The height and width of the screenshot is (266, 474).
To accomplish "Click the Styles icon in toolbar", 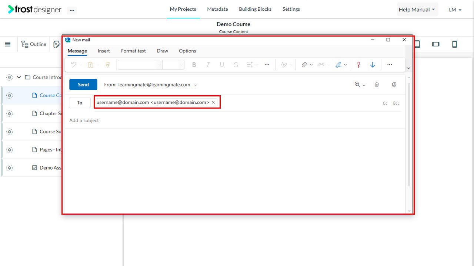I will click(284, 65).
